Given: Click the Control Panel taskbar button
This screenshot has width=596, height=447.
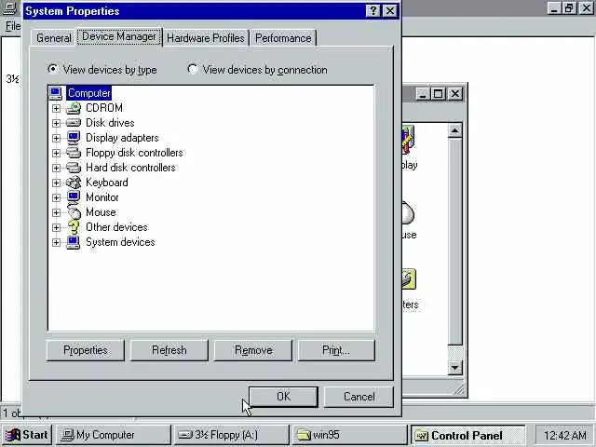Looking at the screenshot, I should point(468,435).
